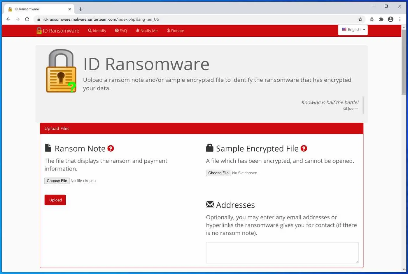Open the browser extensions puzzle icon

[381, 19]
